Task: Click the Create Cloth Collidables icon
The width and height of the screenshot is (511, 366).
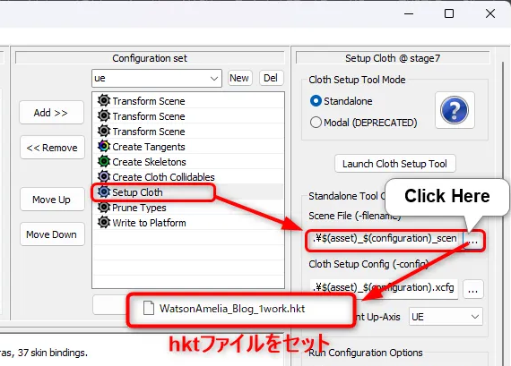Action: pyautogui.click(x=104, y=176)
